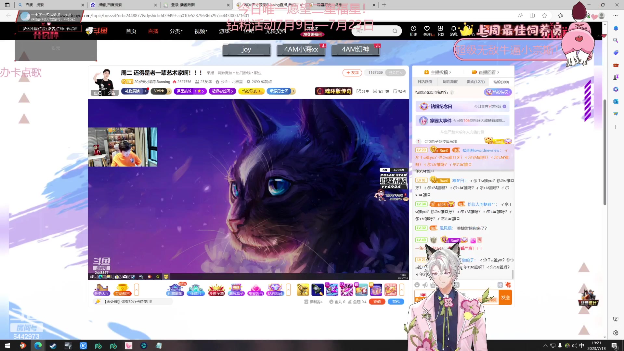Viewport: 624px width, 351px height.
Task: Click the 发送 send chat button
Action: point(505,298)
